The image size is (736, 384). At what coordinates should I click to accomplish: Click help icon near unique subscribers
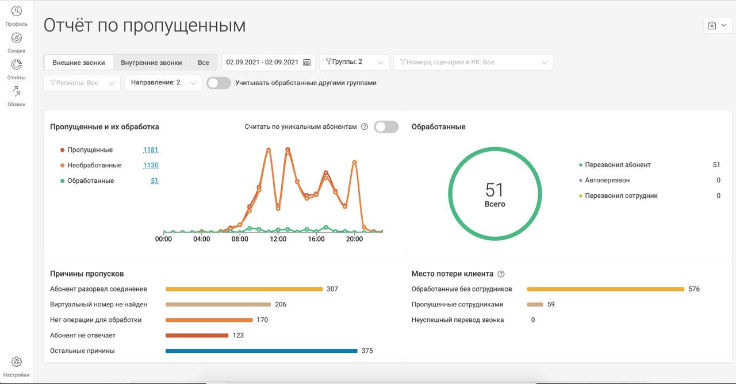[365, 127]
